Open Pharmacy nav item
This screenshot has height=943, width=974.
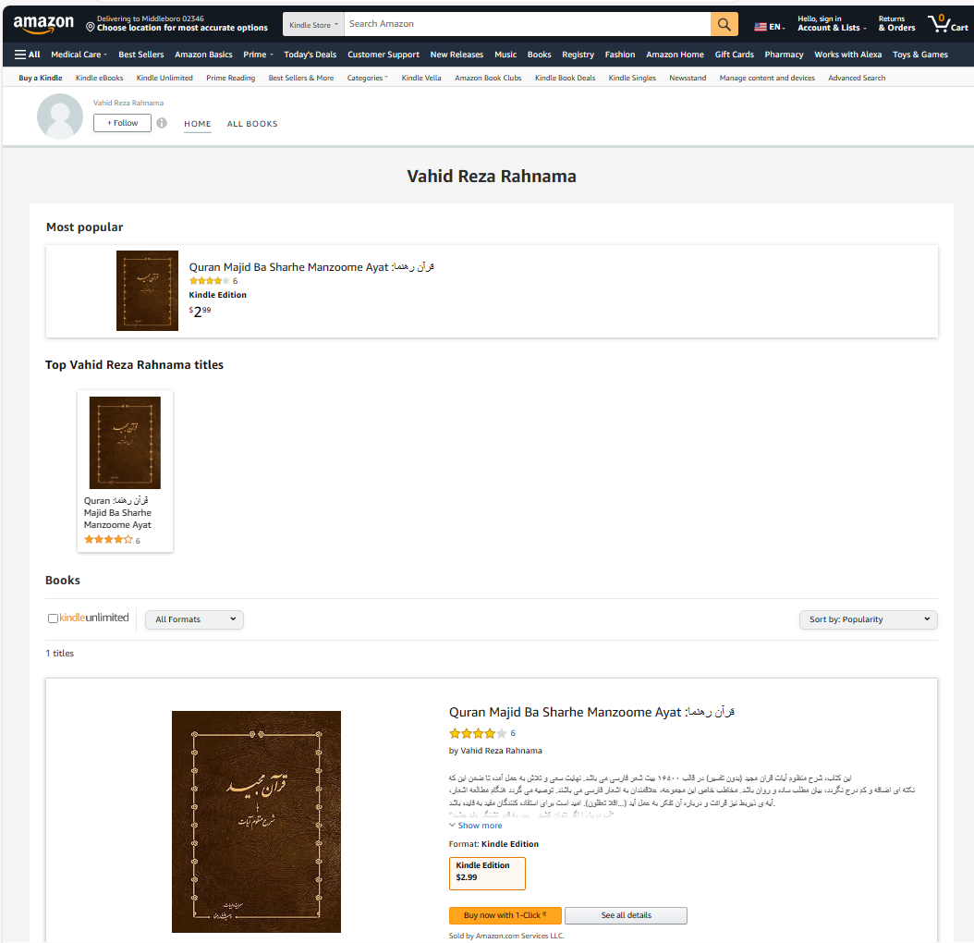pos(784,55)
